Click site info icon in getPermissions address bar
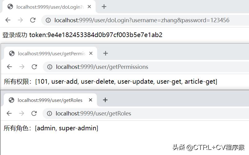This screenshot has height=155, width=249. (50, 67)
